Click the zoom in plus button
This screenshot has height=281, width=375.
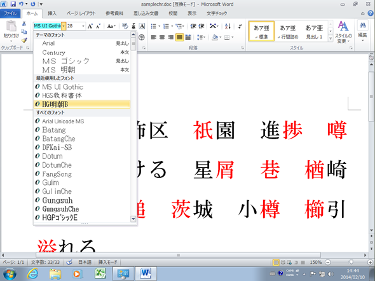click(x=371, y=263)
